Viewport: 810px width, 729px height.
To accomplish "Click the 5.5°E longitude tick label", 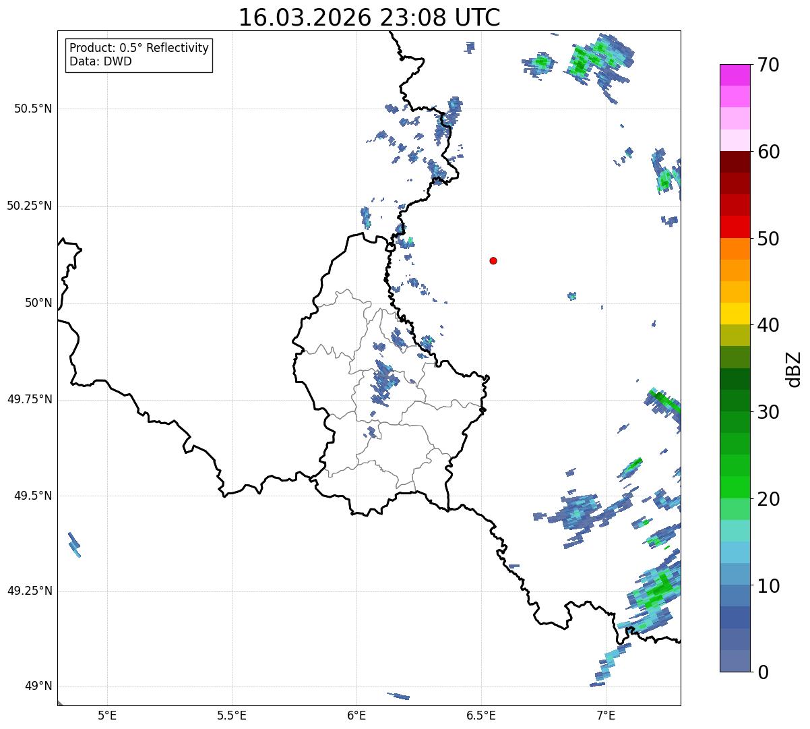I will click(232, 715).
